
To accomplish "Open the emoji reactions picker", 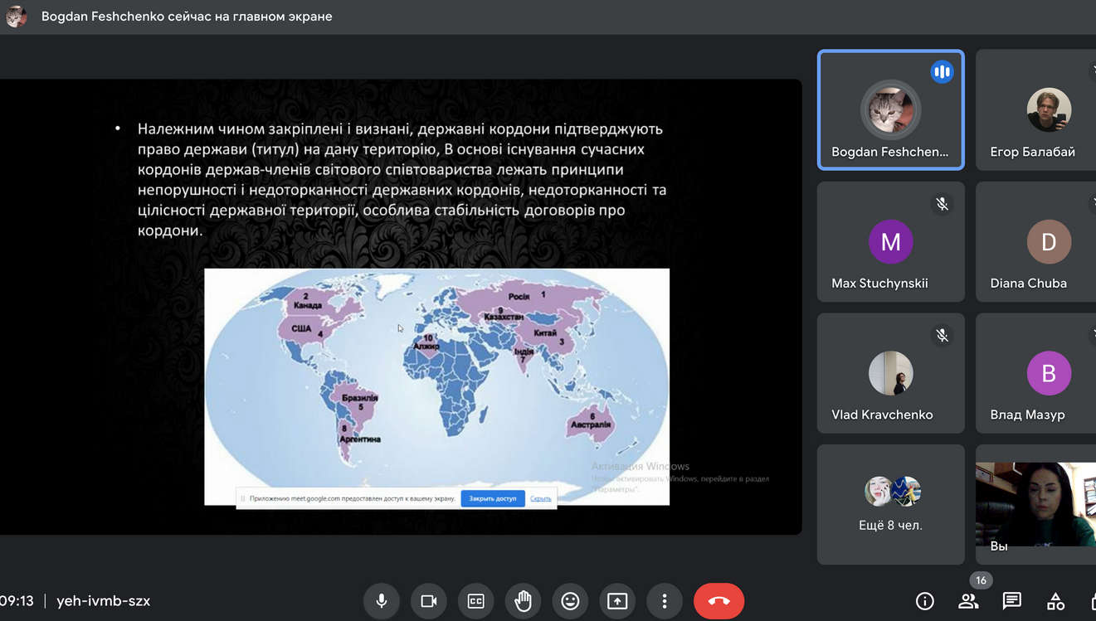I will click(570, 601).
